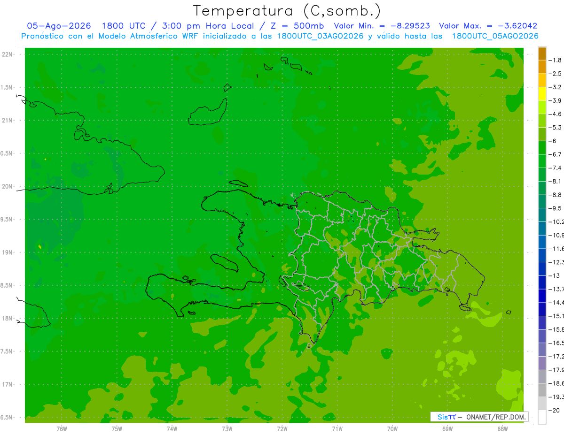This screenshot has height=435, width=564.
Task: Pick the orange swatch between -1.8 and -2.5
Action: (x=542, y=67)
